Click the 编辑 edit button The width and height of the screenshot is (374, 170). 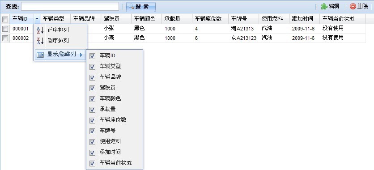pyautogui.click(x=330, y=6)
